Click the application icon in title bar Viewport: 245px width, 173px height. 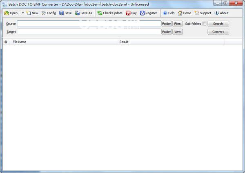coord(4,4)
